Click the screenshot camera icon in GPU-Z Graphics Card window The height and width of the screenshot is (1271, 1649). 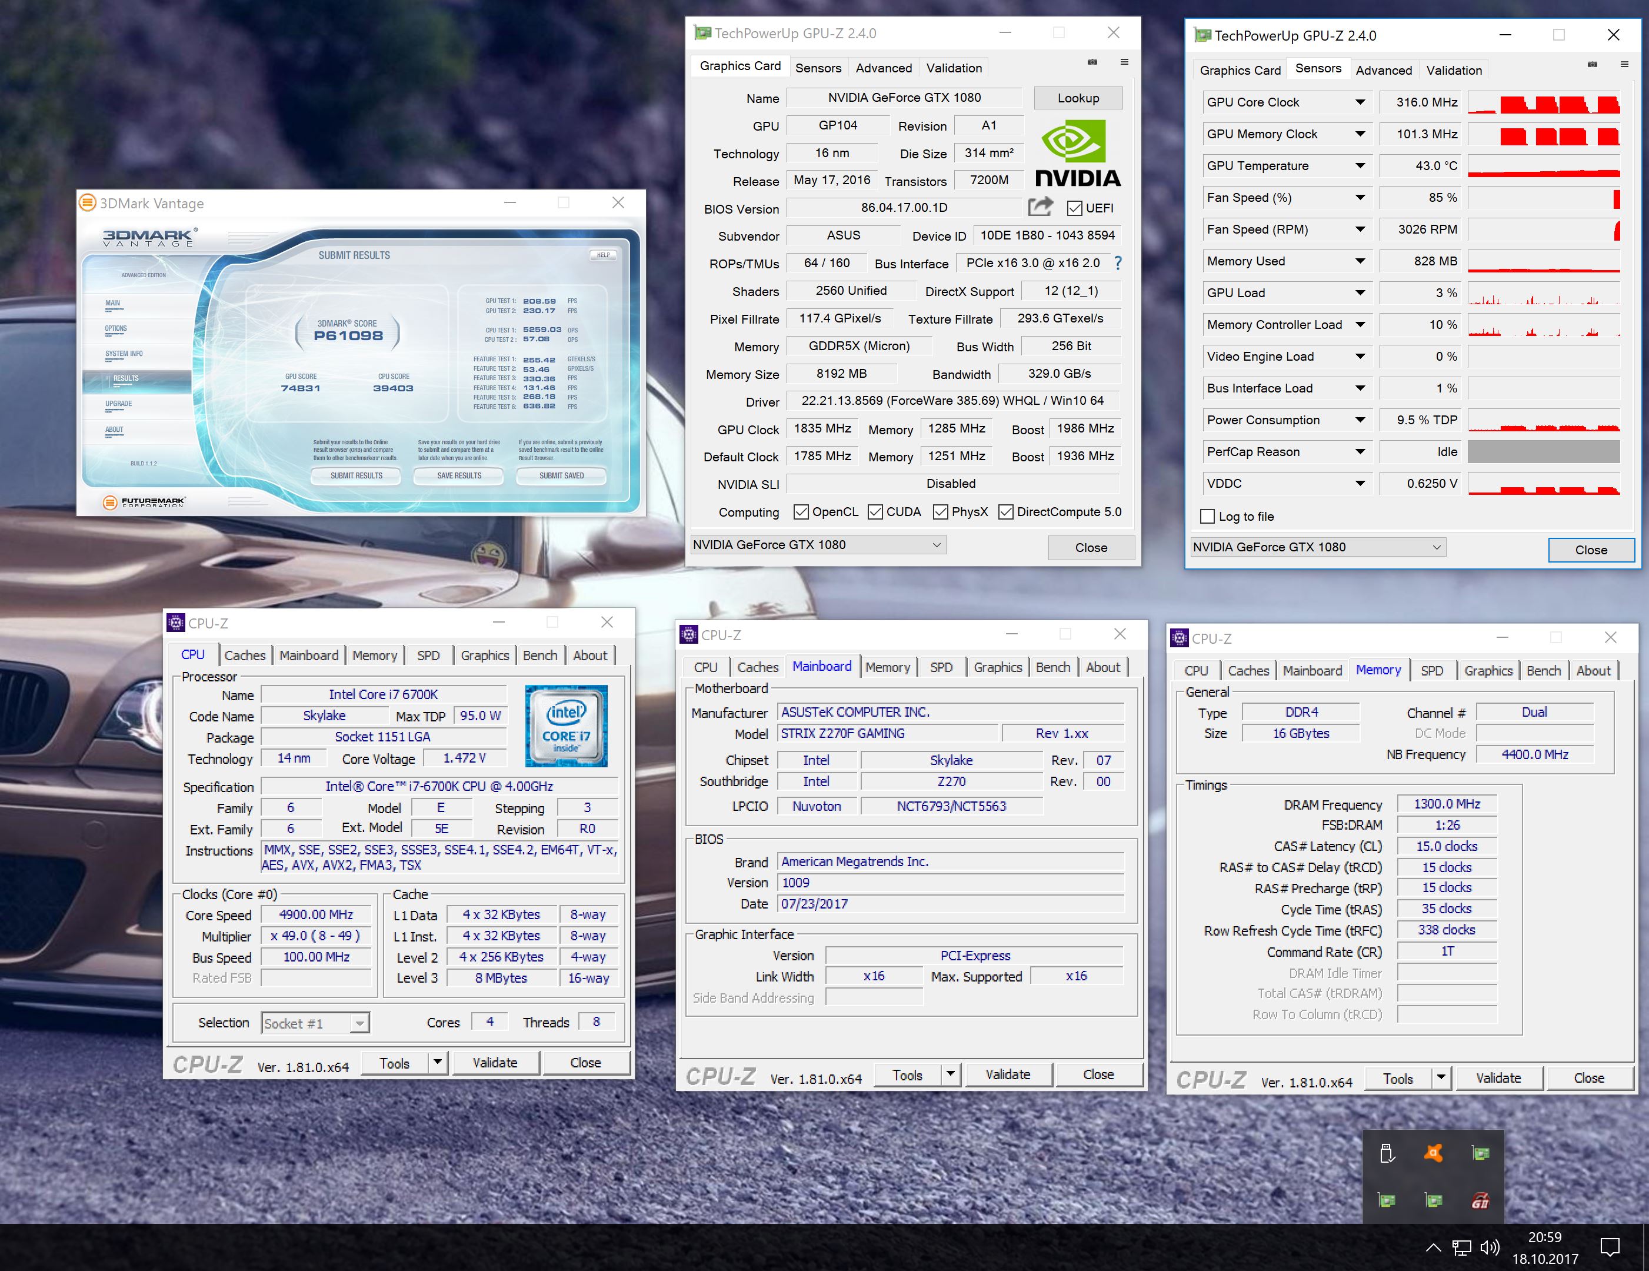[x=1092, y=62]
